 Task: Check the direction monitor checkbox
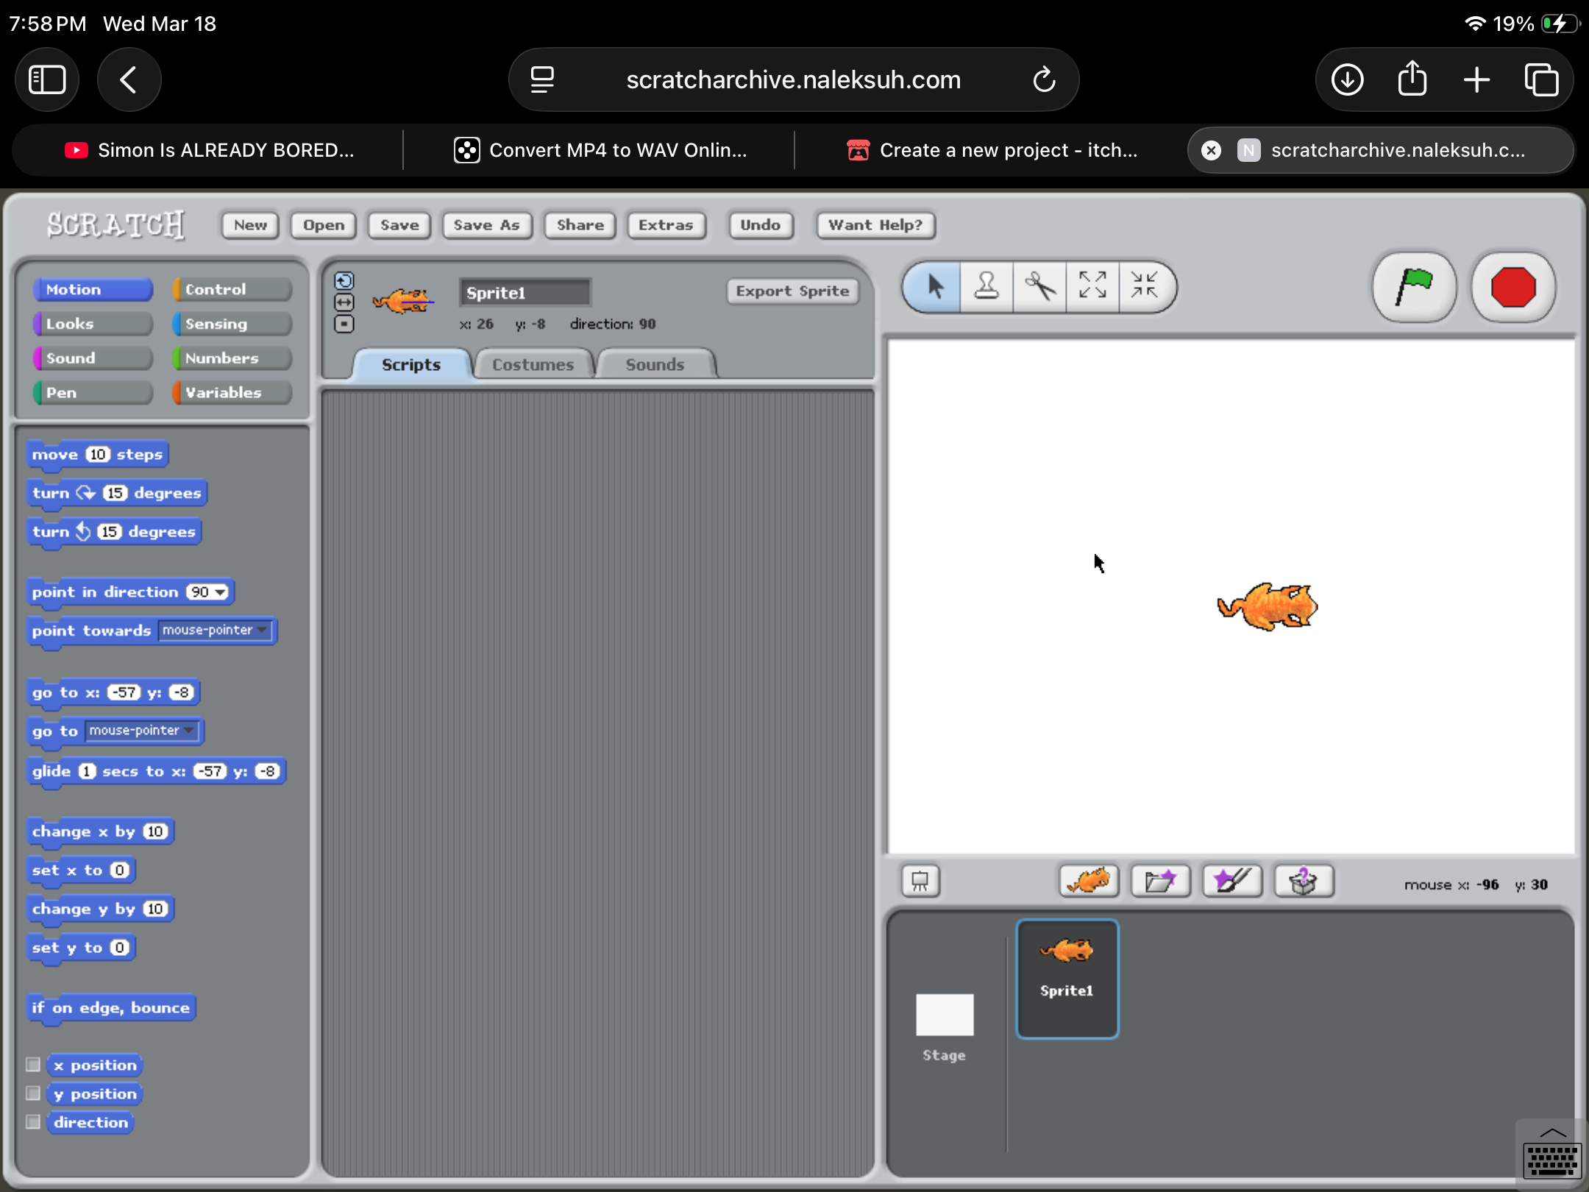click(33, 1122)
